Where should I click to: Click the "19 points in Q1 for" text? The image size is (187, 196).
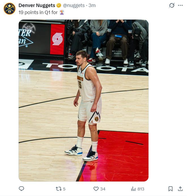coord(38,12)
